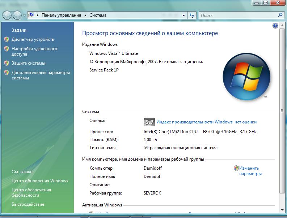287x218 pixels.
Task: Click the Процессор: label
Action: pyautogui.click(x=101, y=132)
